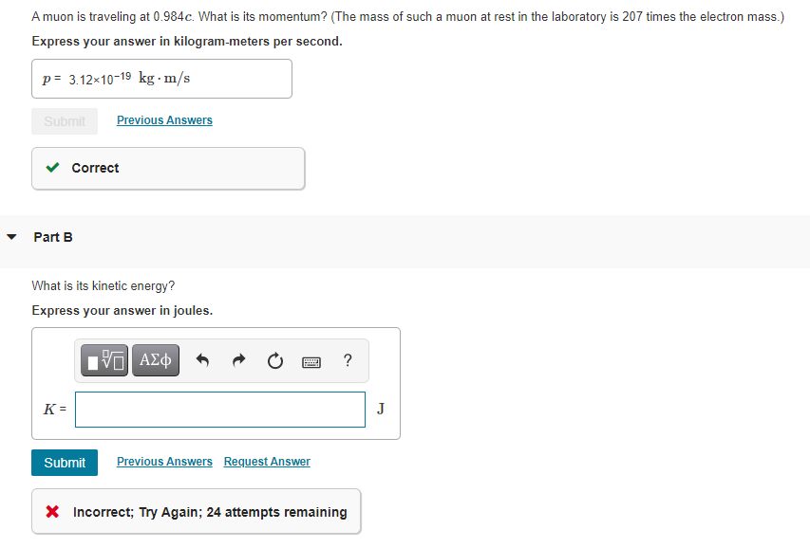Collapse Part B disclosure triangle
Image resolution: width=810 pixels, height=548 pixels.
click(x=11, y=237)
